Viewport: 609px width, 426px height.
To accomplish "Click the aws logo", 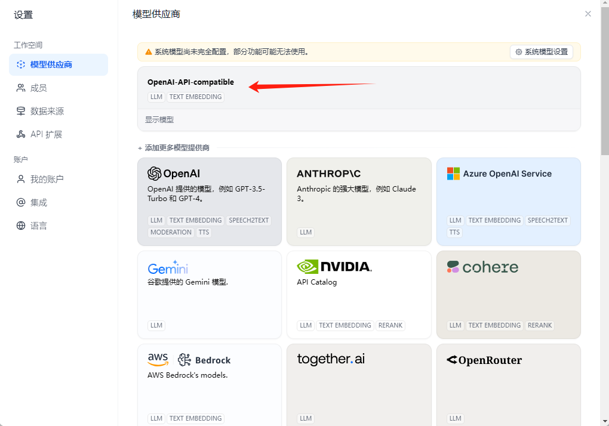I will coord(158,359).
